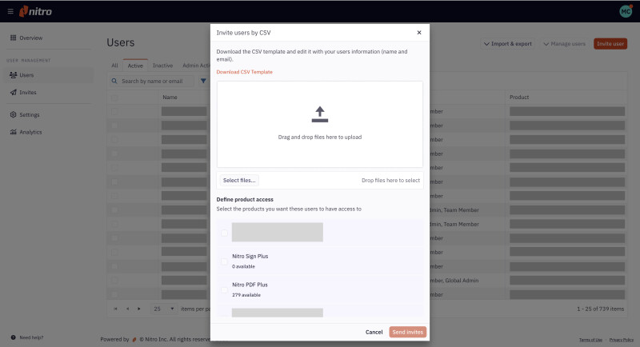The height and width of the screenshot is (347, 640).
Task: Click the Nitro Sign Plus product label
Action: [250, 256]
